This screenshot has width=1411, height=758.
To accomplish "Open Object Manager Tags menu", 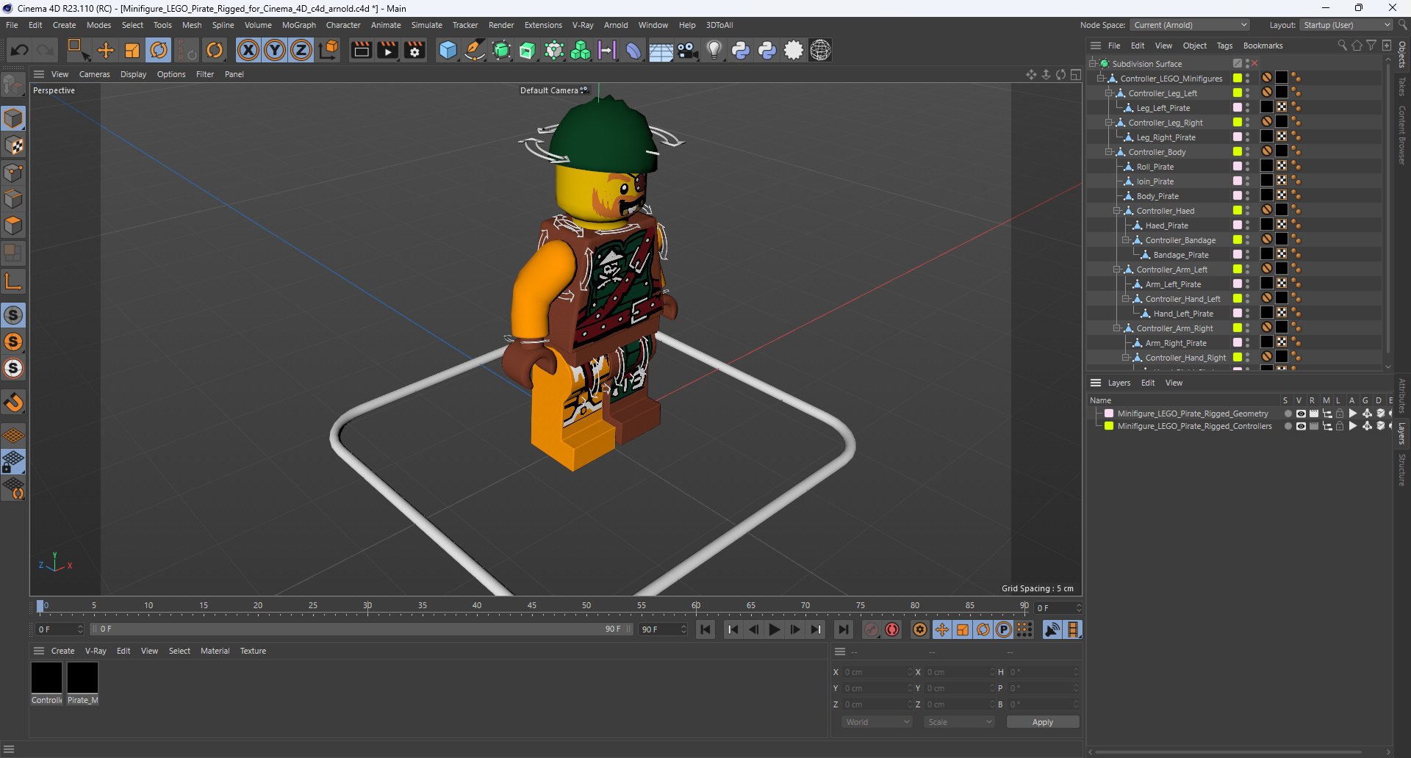I will point(1224,46).
